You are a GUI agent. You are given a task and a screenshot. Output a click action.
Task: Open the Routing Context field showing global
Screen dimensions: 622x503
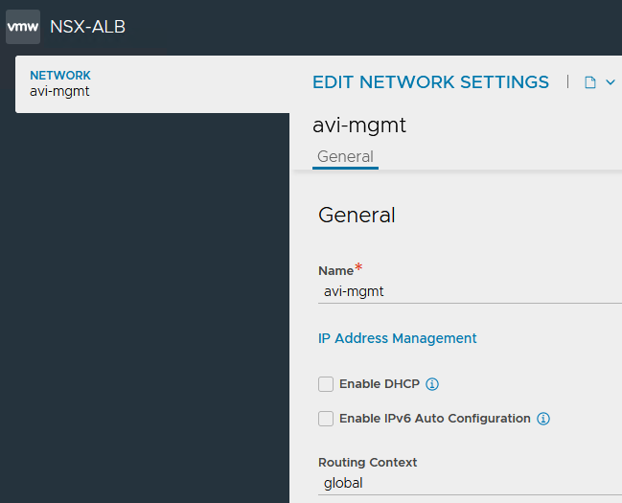470,484
